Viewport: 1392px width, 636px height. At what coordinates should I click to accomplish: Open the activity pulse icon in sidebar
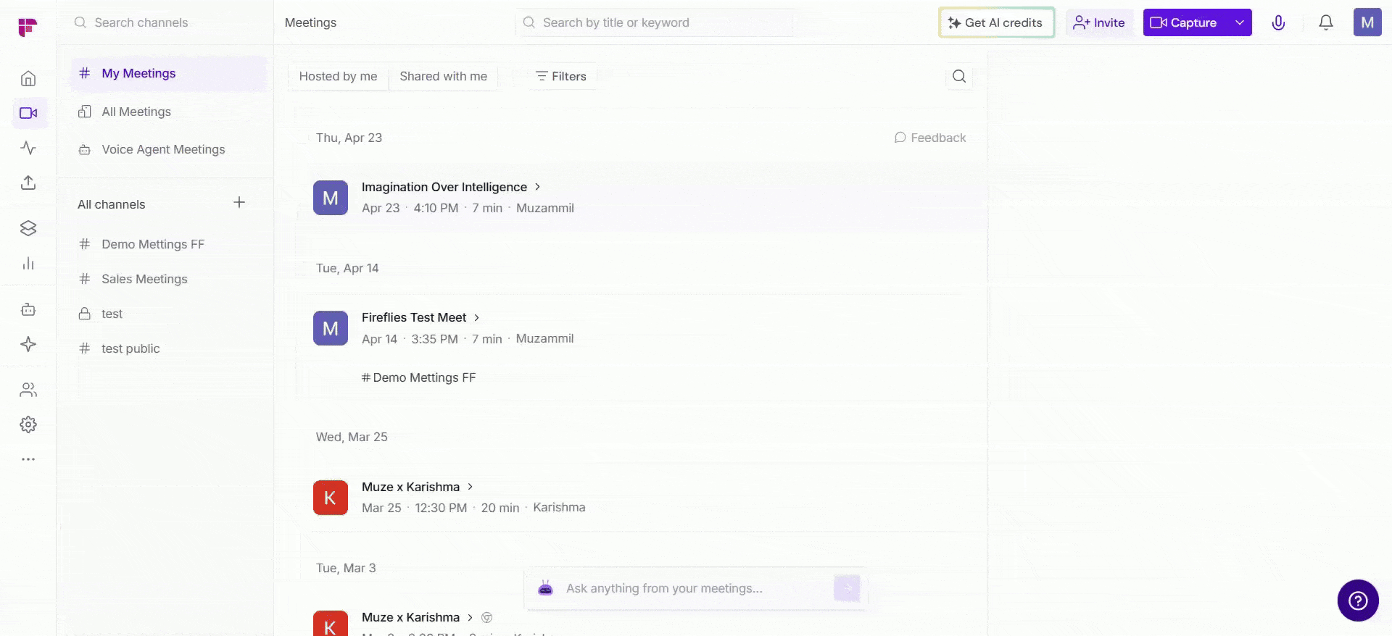point(28,148)
